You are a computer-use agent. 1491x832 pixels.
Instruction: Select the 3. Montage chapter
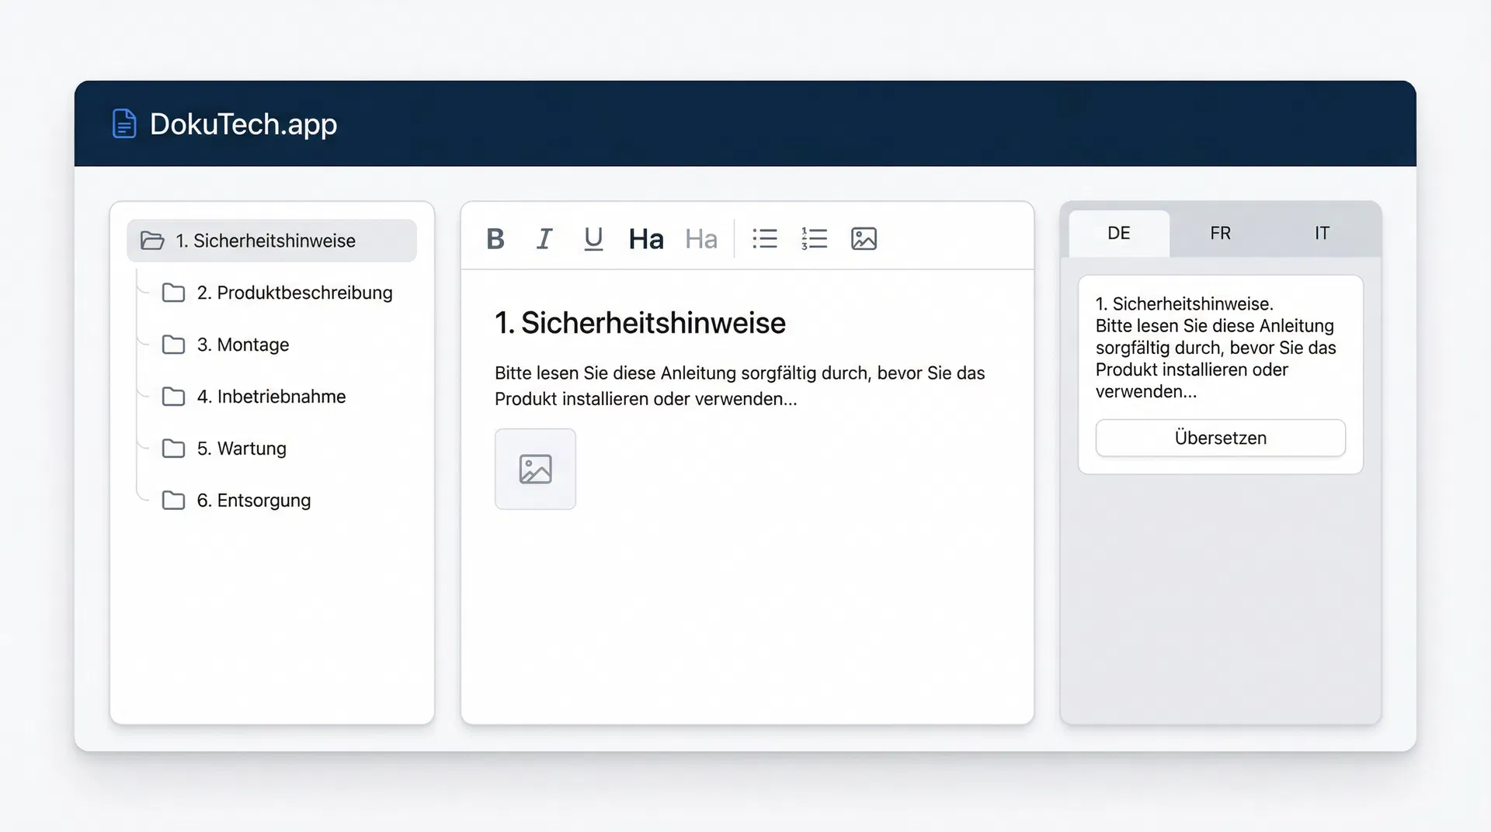click(242, 345)
